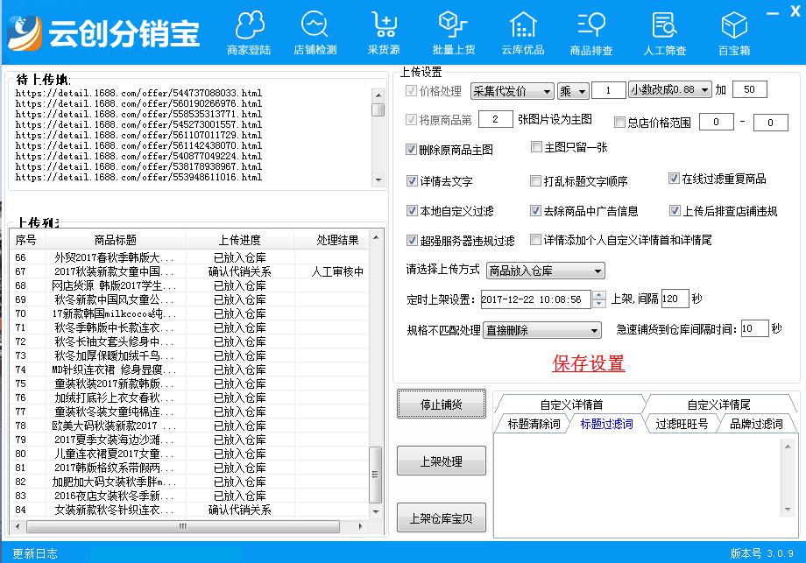
Task: Toggle the 在线过滤重复商品 checkbox
Action: click(x=674, y=179)
